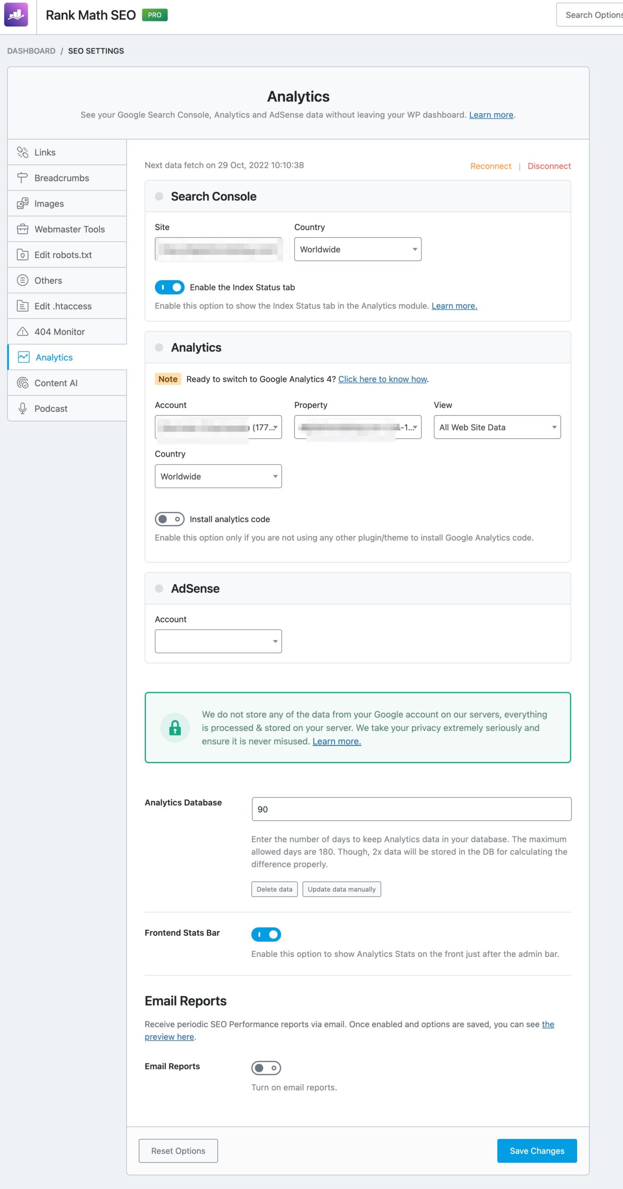The image size is (623, 1189).
Task: Turn off the Frontend Stats Bar switch
Action: tap(266, 934)
